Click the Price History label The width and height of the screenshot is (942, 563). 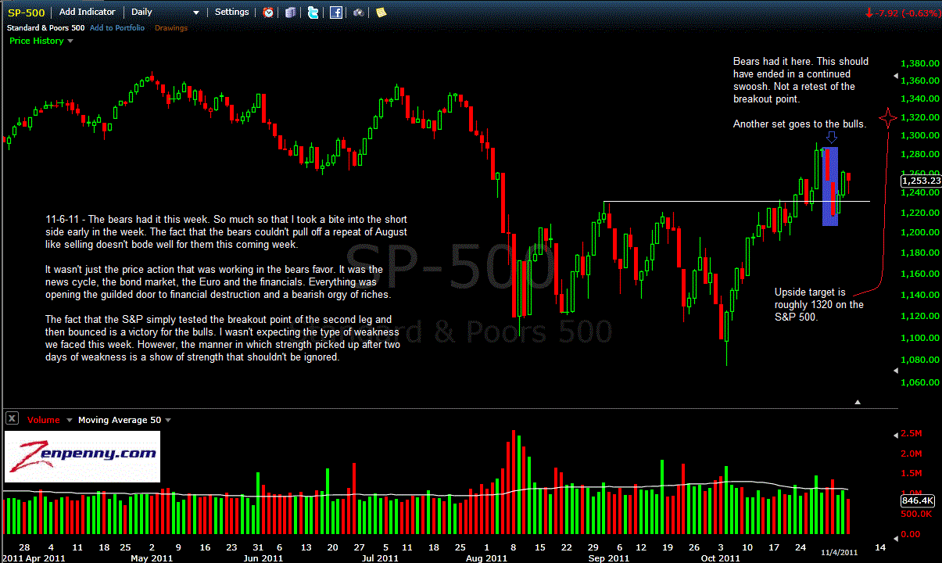coord(36,41)
